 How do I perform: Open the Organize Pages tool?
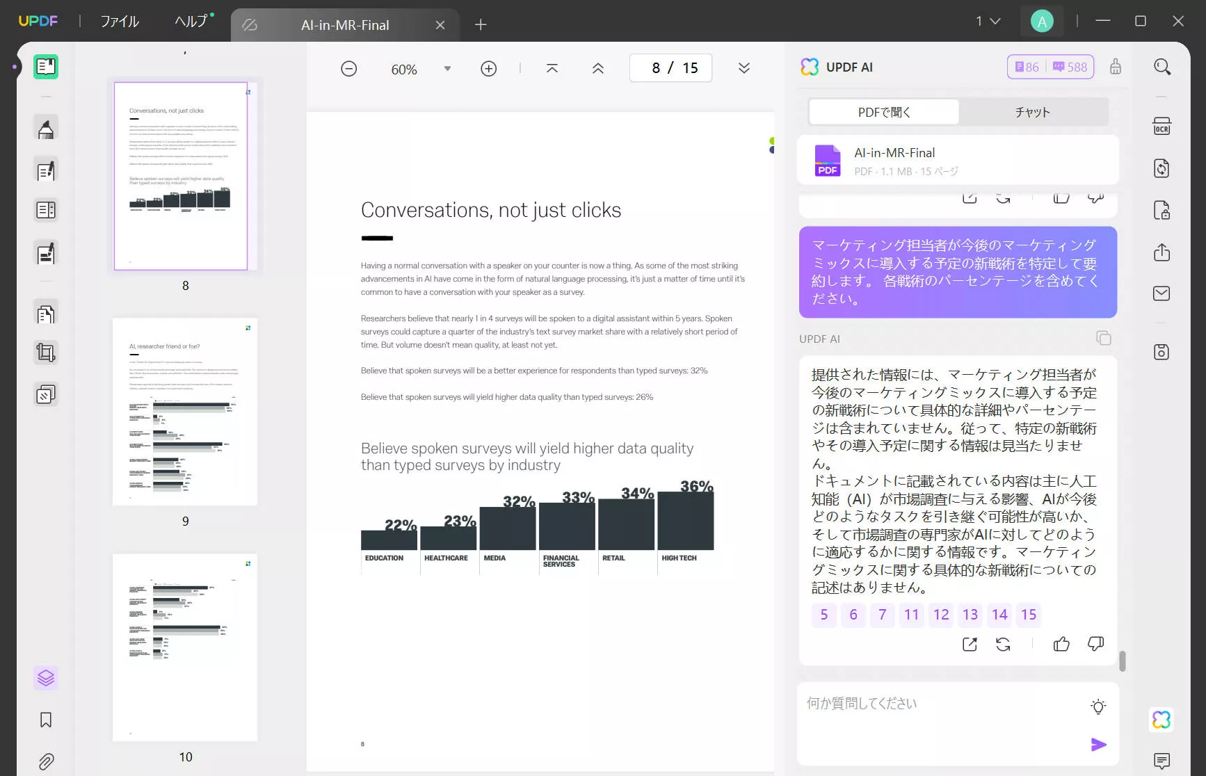pyautogui.click(x=46, y=210)
